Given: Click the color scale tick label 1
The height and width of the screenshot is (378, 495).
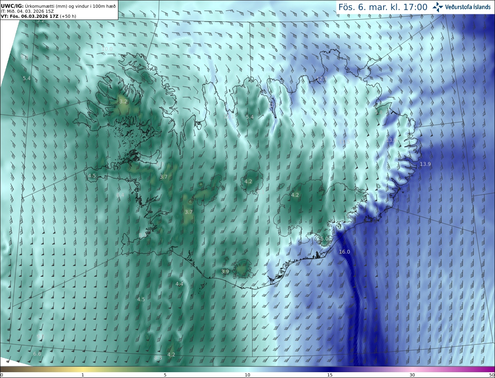Looking at the screenshot, I should [83, 375].
